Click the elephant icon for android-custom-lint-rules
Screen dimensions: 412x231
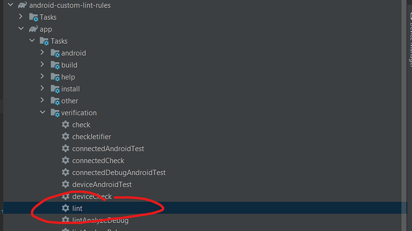pyautogui.click(x=23, y=5)
